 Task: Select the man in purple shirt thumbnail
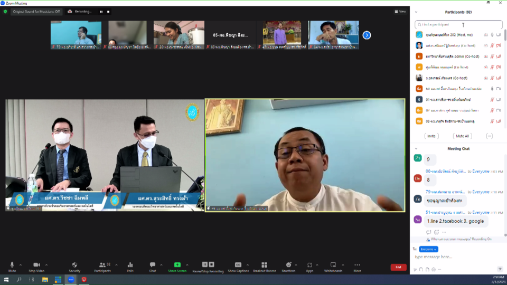282,35
